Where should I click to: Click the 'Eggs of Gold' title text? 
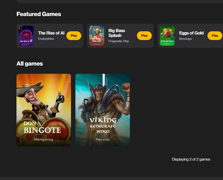(191, 33)
